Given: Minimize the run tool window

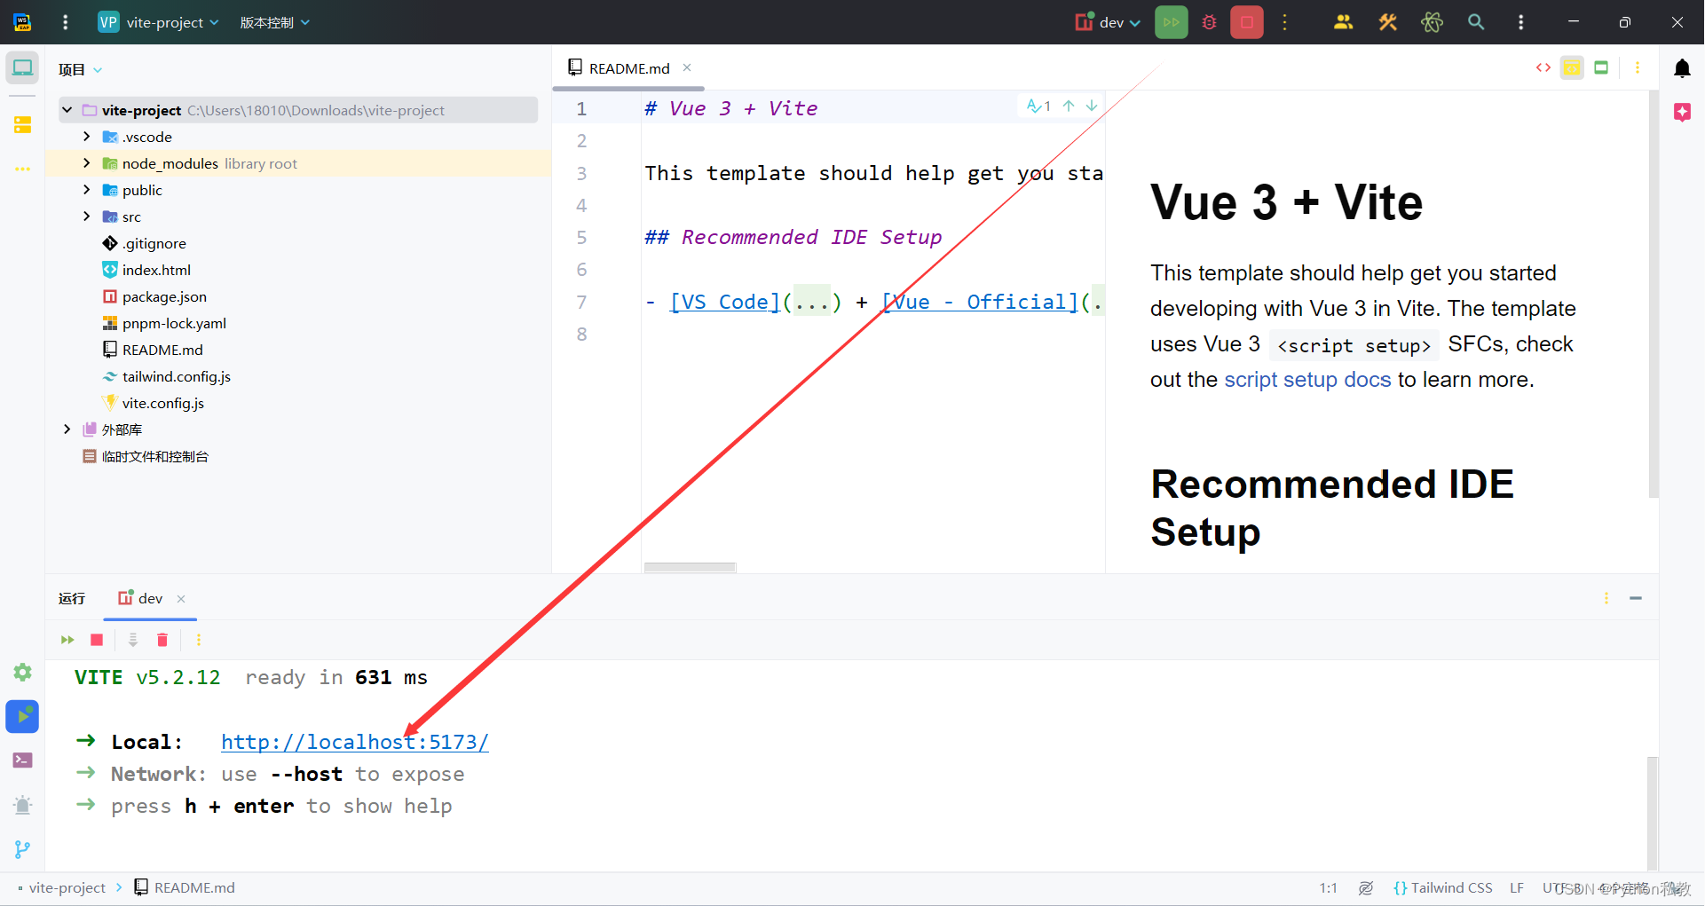Looking at the screenshot, I should point(1636,599).
